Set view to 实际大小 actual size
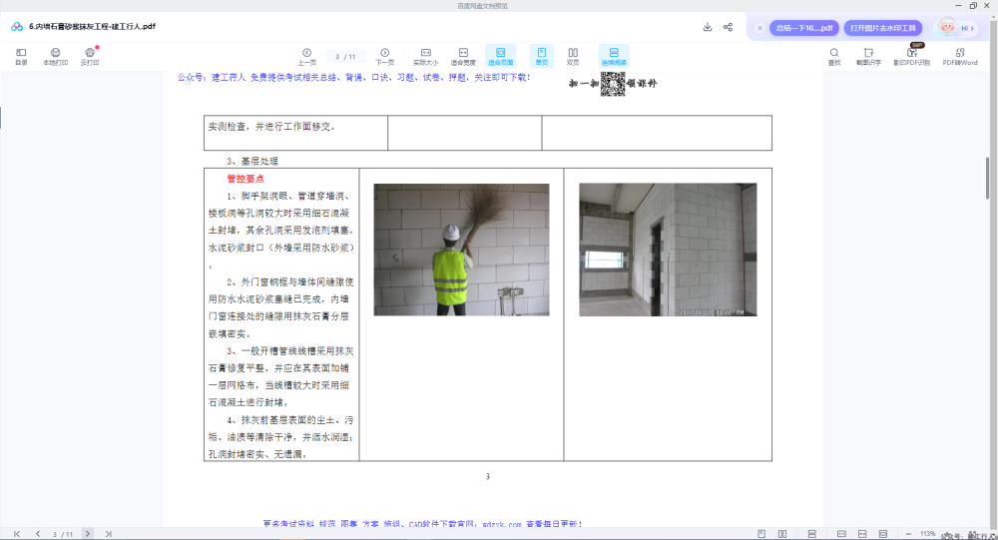 coord(426,56)
